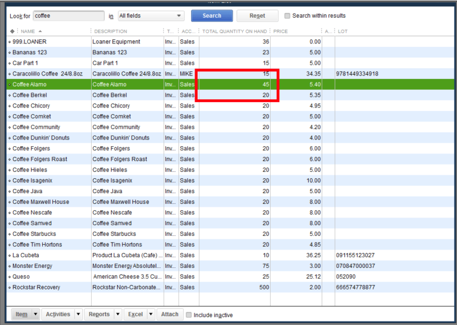Viewport: 457px width, 325px height.
Task: Select the Coffee Tim Hortons item name
Action: coord(37,244)
